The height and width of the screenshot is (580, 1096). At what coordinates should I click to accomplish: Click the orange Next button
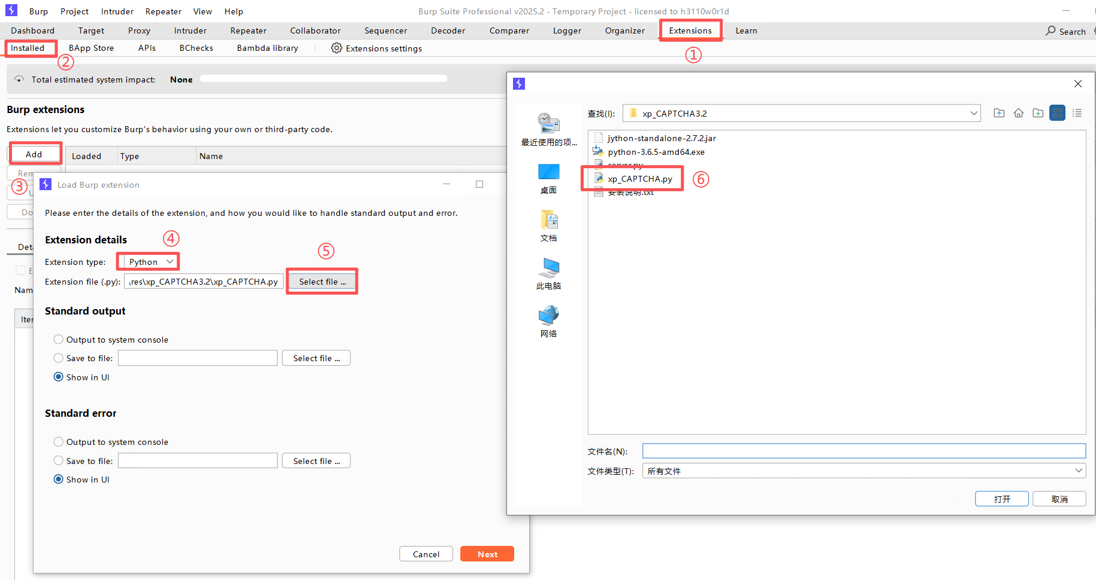pyautogui.click(x=487, y=554)
